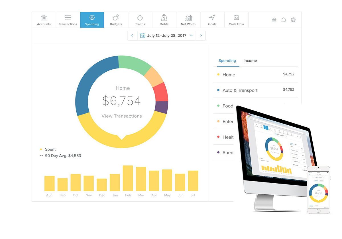Go to previous date range arrow
Viewport: 342px width, 239px height.
tap(132, 36)
